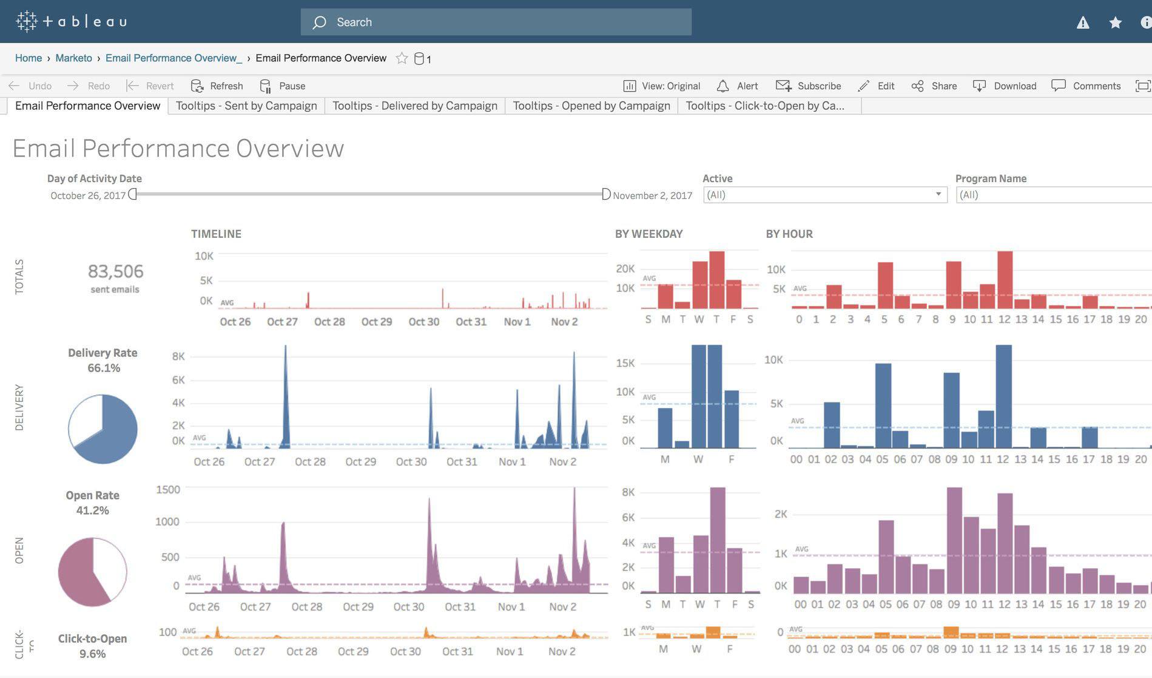Click the Download icon

(x=979, y=86)
